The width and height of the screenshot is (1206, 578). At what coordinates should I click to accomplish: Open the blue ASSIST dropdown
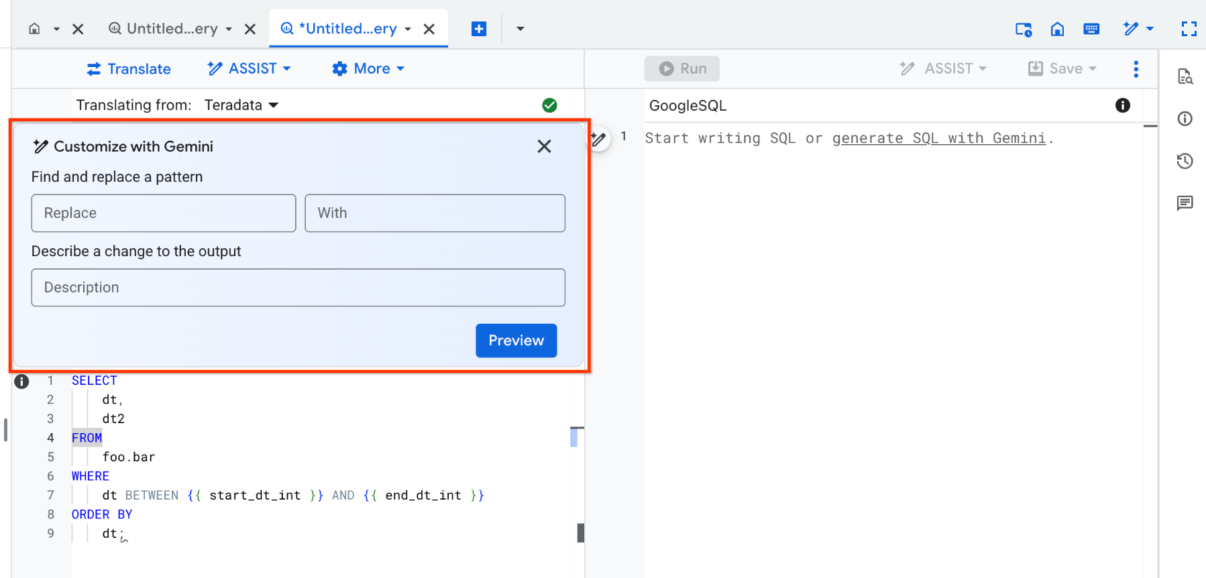pos(250,69)
